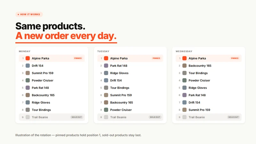Select Powder Cruiser in the Tuesday list
The image size is (256, 144).
130,110
